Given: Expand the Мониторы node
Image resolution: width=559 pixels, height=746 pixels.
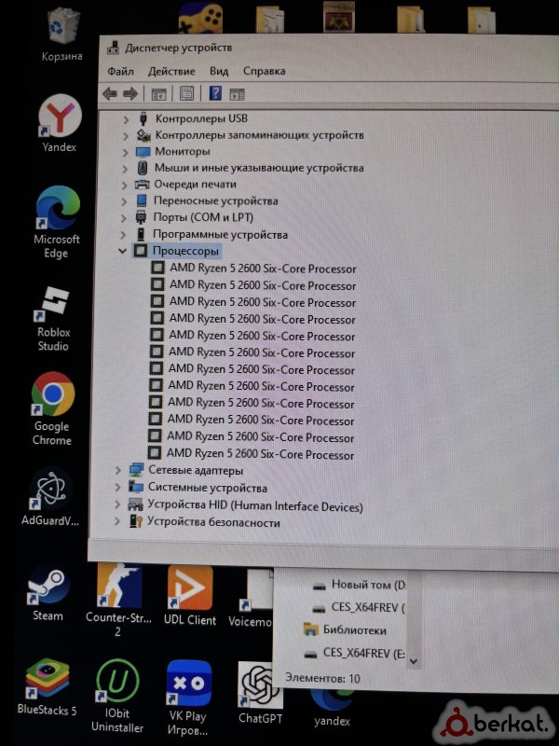Looking at the screenshot, I should (126, 151).
